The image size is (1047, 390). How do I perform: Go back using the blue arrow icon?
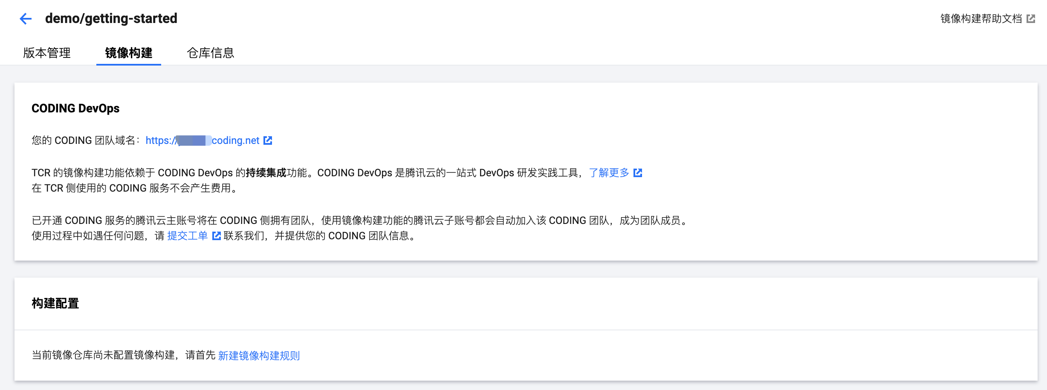click(26, 19)
